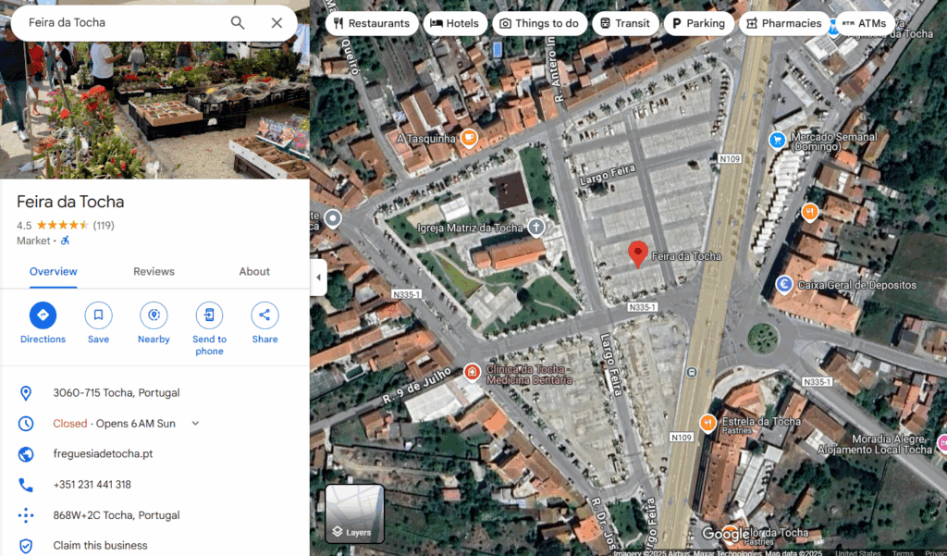This screenshot has height=556, width=947.
Task: Click the +351 231 441 318 phone number
Action: [x=92, y=485]
